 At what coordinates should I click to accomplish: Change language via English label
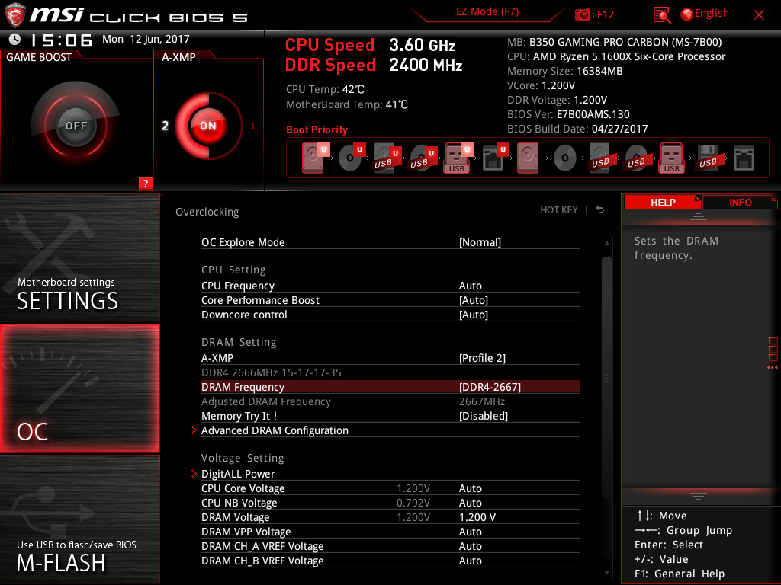(x=712, y=14)
